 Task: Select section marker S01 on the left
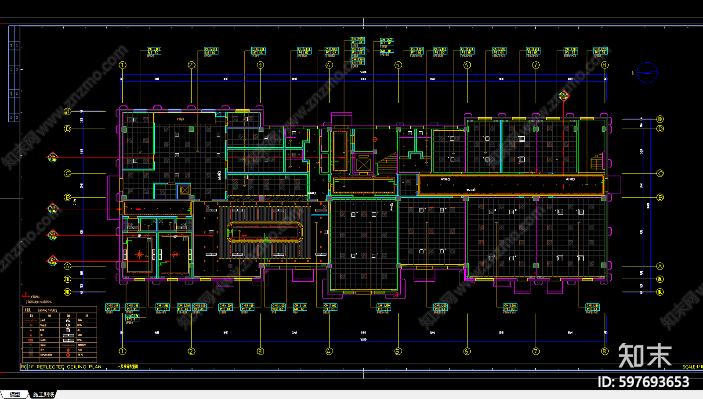click(53, 261)
